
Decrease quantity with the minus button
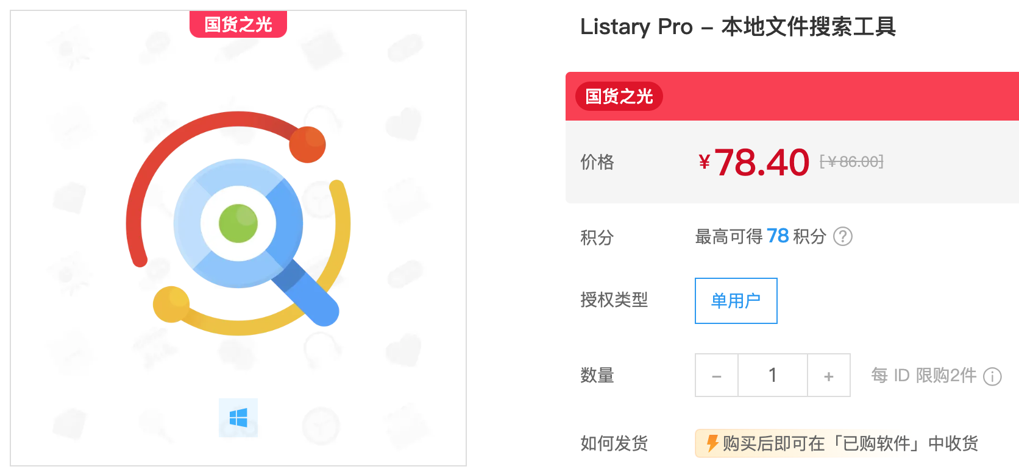point(716,375)
